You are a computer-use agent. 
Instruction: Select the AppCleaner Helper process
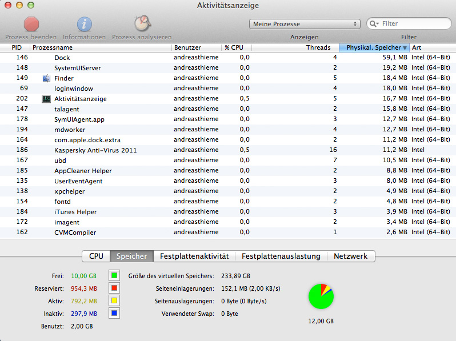[x=228, y=171]
